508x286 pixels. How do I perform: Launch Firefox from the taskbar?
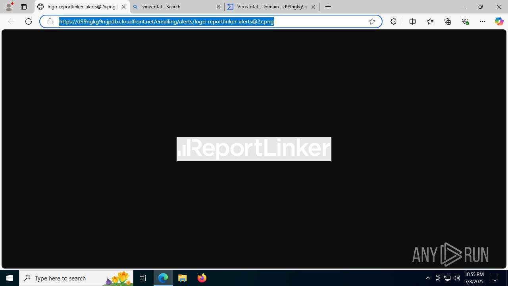[202, 278]
